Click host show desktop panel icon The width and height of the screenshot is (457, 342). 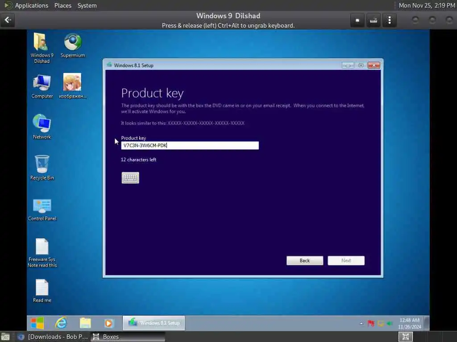[x=5, y=337]
